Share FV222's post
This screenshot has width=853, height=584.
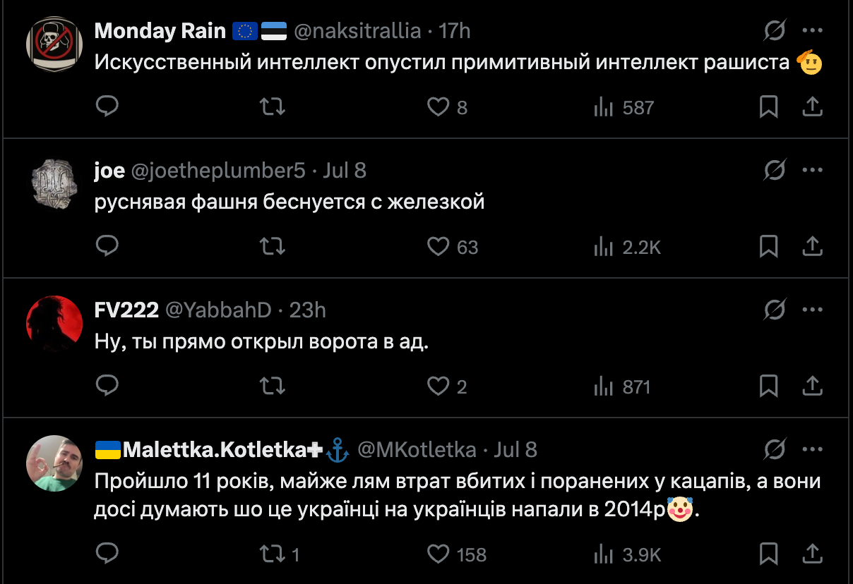(x=813, y=387)
